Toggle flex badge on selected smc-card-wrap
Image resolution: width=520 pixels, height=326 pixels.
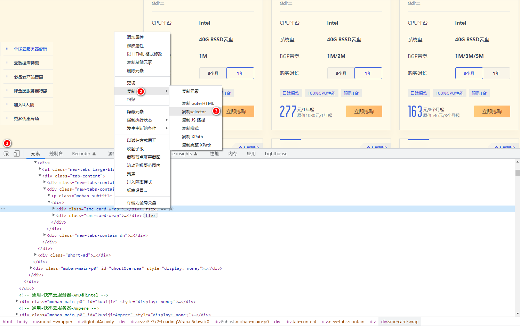pyautogui.click(x=151, y=209)
